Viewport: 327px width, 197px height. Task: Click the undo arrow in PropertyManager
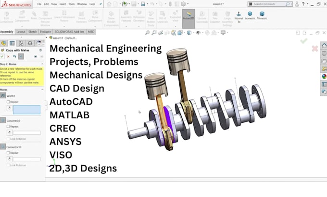click(x=14, y=56)
